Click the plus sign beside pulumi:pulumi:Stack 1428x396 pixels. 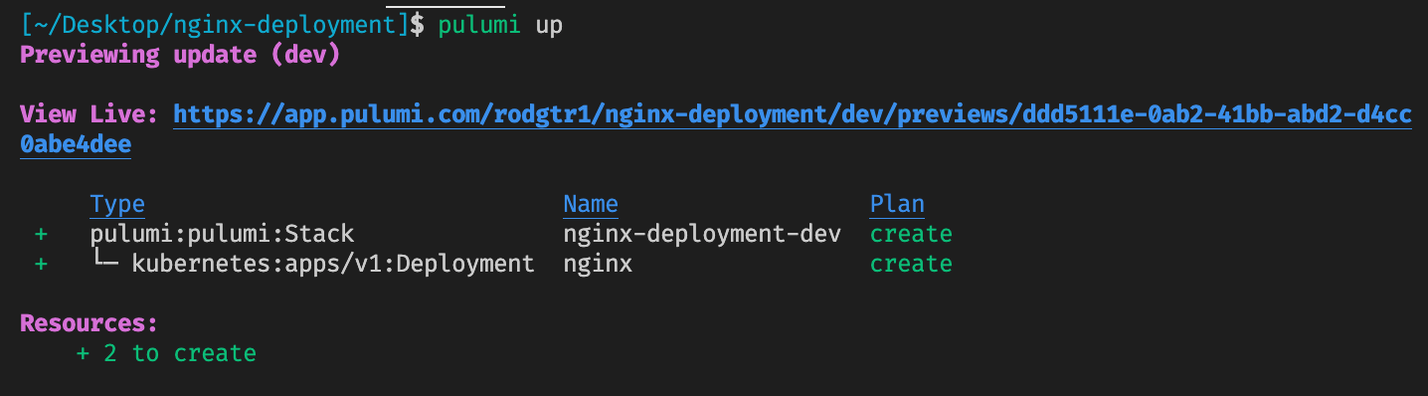point(41,234)
